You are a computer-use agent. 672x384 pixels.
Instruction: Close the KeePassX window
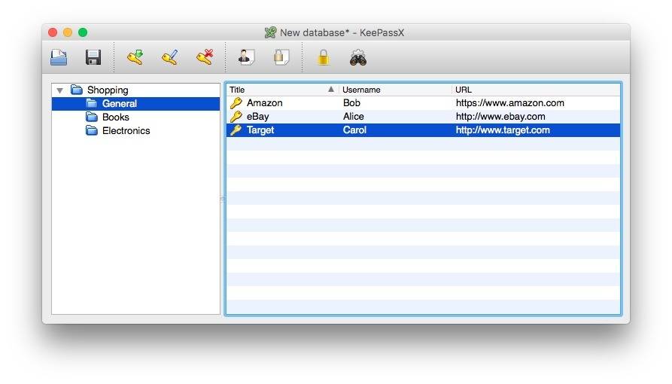coord(53,32)
